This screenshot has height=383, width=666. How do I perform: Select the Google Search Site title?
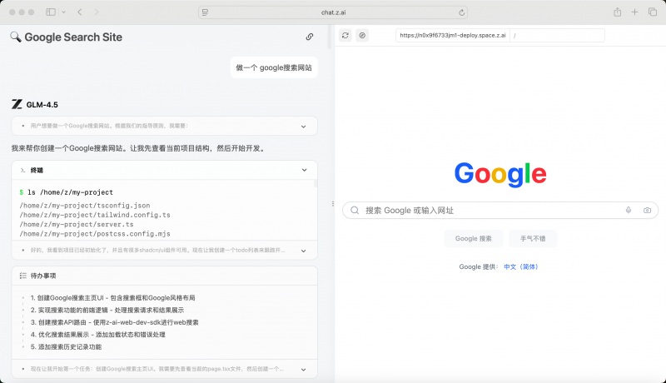click(73, 37)
